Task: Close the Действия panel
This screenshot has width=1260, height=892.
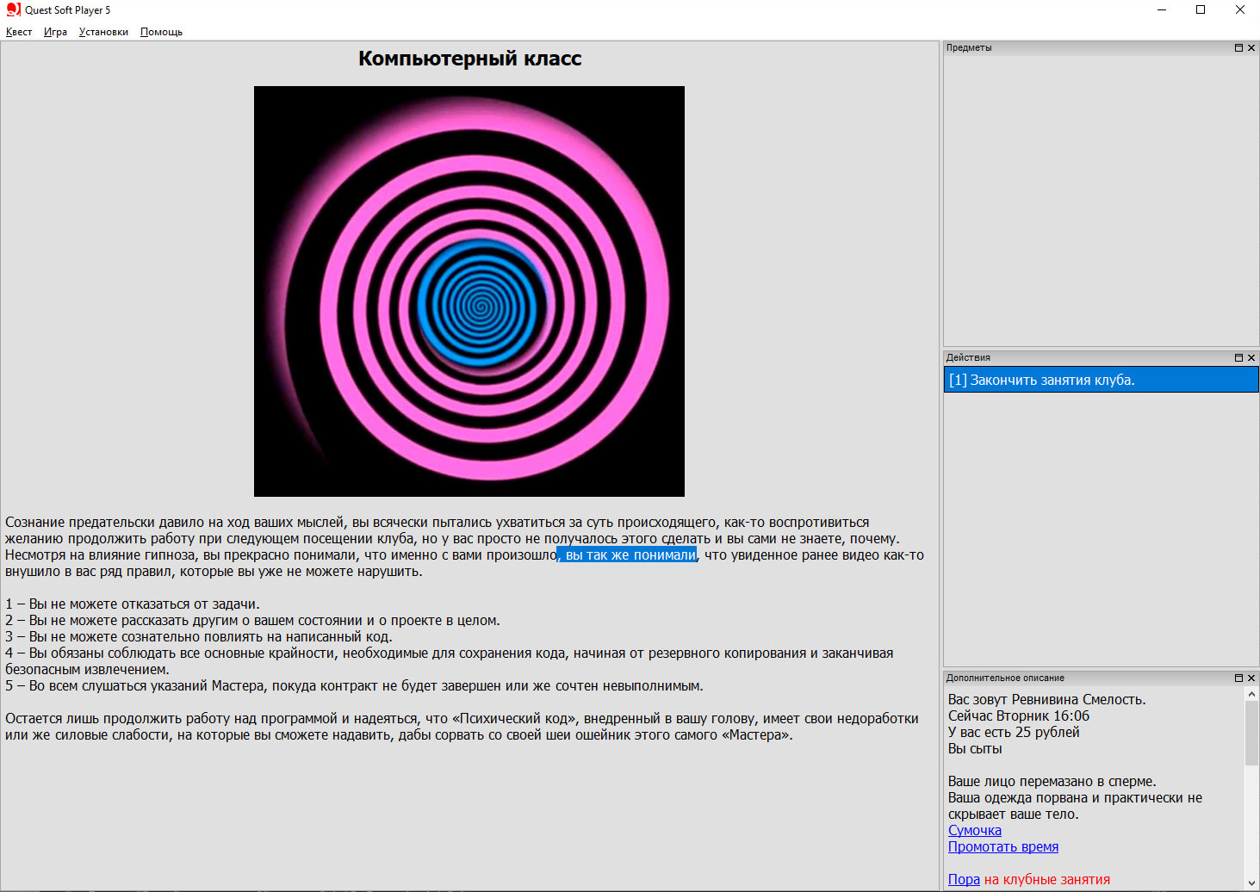Action: click(x=1251, y=357)
